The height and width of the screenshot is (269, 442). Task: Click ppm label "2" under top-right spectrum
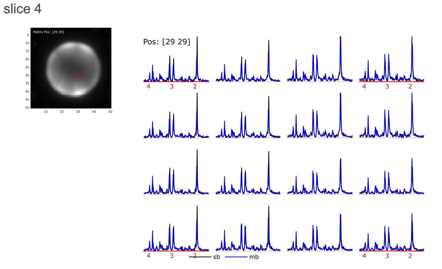[x=410, y=87]
